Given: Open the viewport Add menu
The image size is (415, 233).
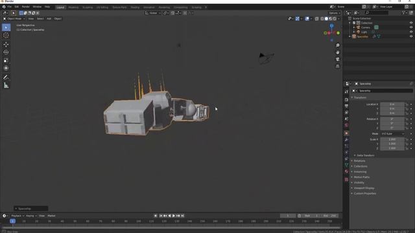Looking at the screenshot, I should 49,19.
